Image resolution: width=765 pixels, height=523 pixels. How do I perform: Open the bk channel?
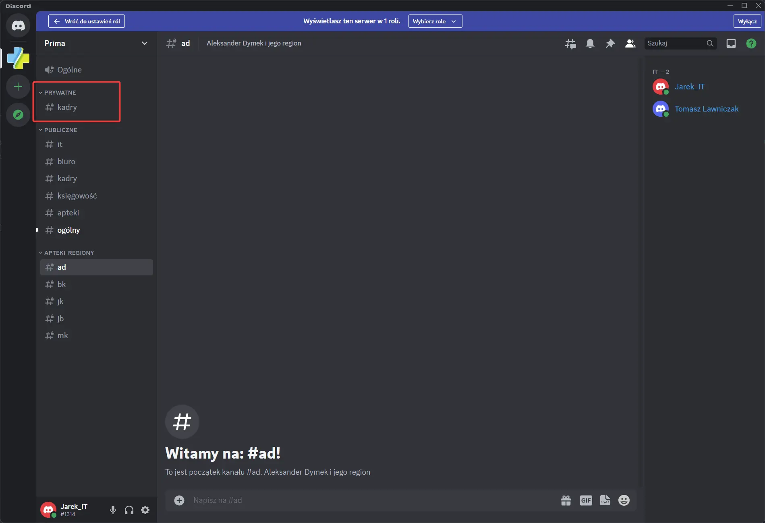tap(97, 285)
